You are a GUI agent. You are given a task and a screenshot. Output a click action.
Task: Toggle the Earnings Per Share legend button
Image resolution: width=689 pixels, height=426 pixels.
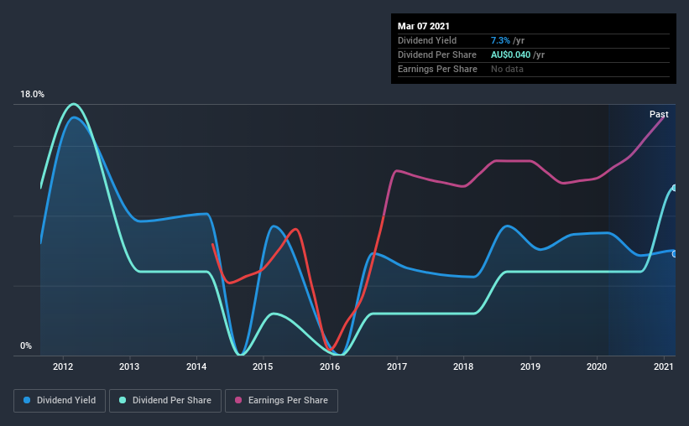281,401
